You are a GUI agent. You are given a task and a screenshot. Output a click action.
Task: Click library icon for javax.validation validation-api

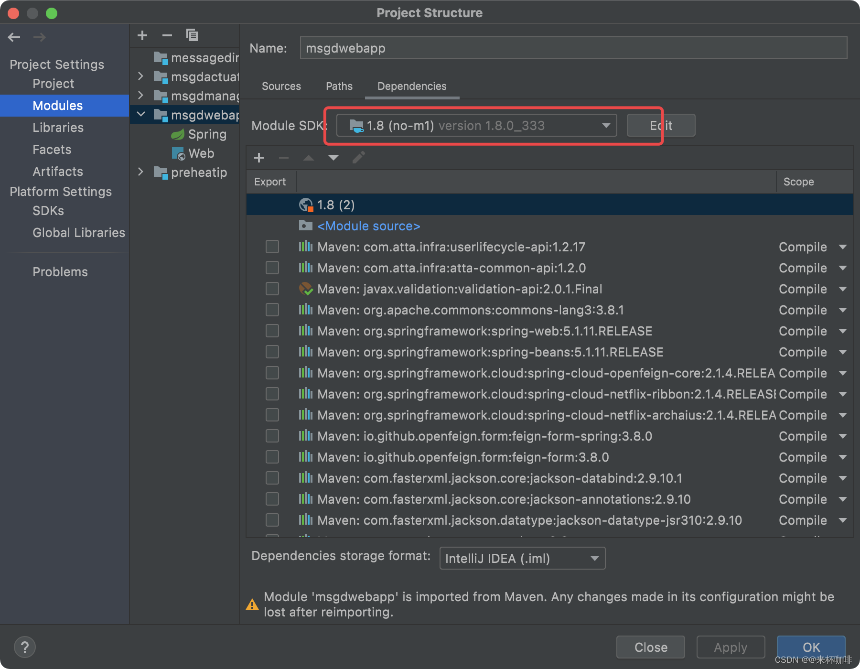pyautogui.click(x=306, y=289)
